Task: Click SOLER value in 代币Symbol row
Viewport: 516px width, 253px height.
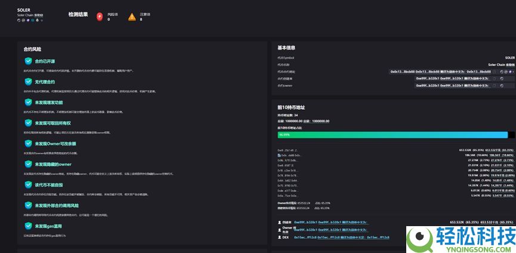Action: pos(510,57)
